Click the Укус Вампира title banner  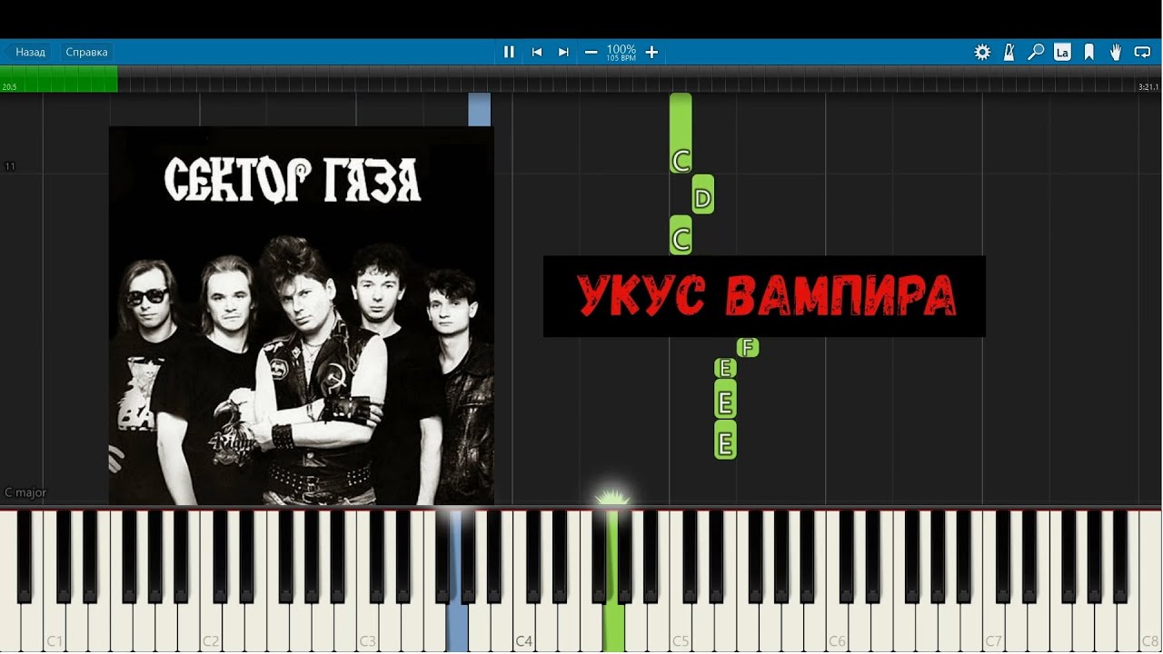point(764,296)
